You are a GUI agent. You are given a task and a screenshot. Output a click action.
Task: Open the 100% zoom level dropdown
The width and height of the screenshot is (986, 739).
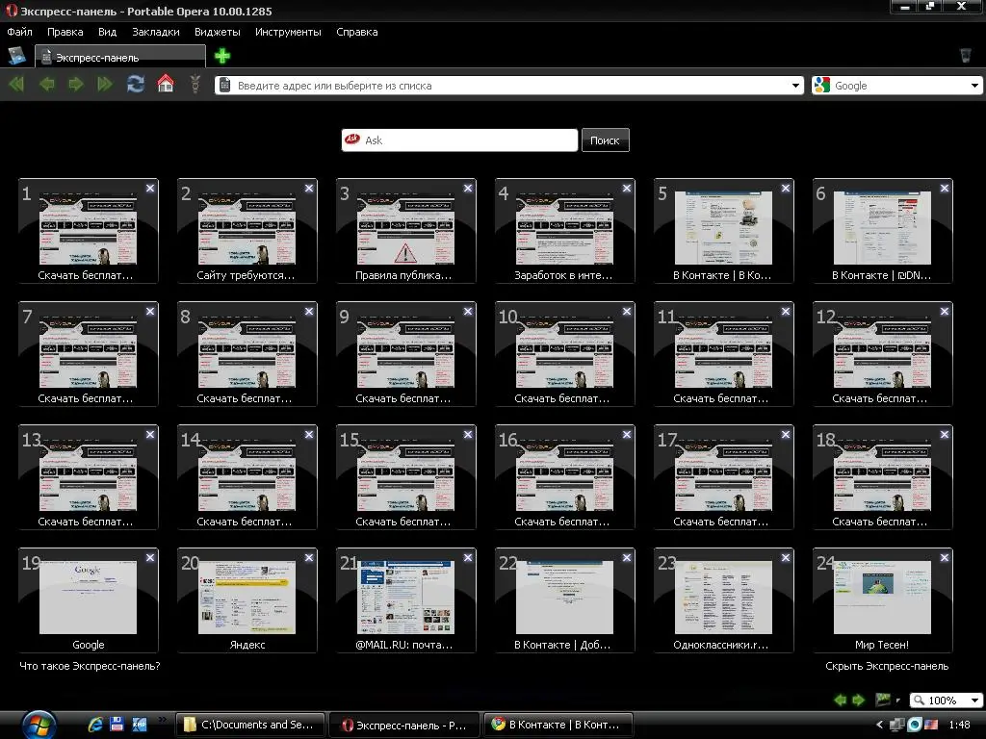click(974, 701)
